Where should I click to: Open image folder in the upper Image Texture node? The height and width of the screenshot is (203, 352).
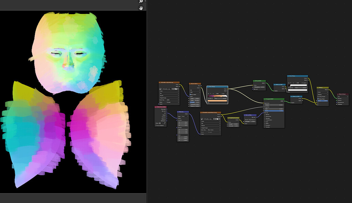click(x=176, y=89)
